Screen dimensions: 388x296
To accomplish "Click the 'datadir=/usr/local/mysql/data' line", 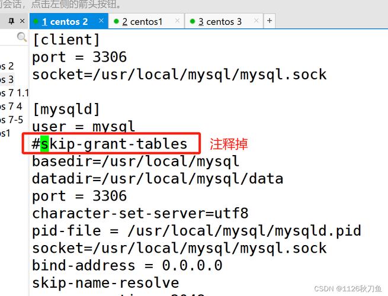I will tap(158, 179).
